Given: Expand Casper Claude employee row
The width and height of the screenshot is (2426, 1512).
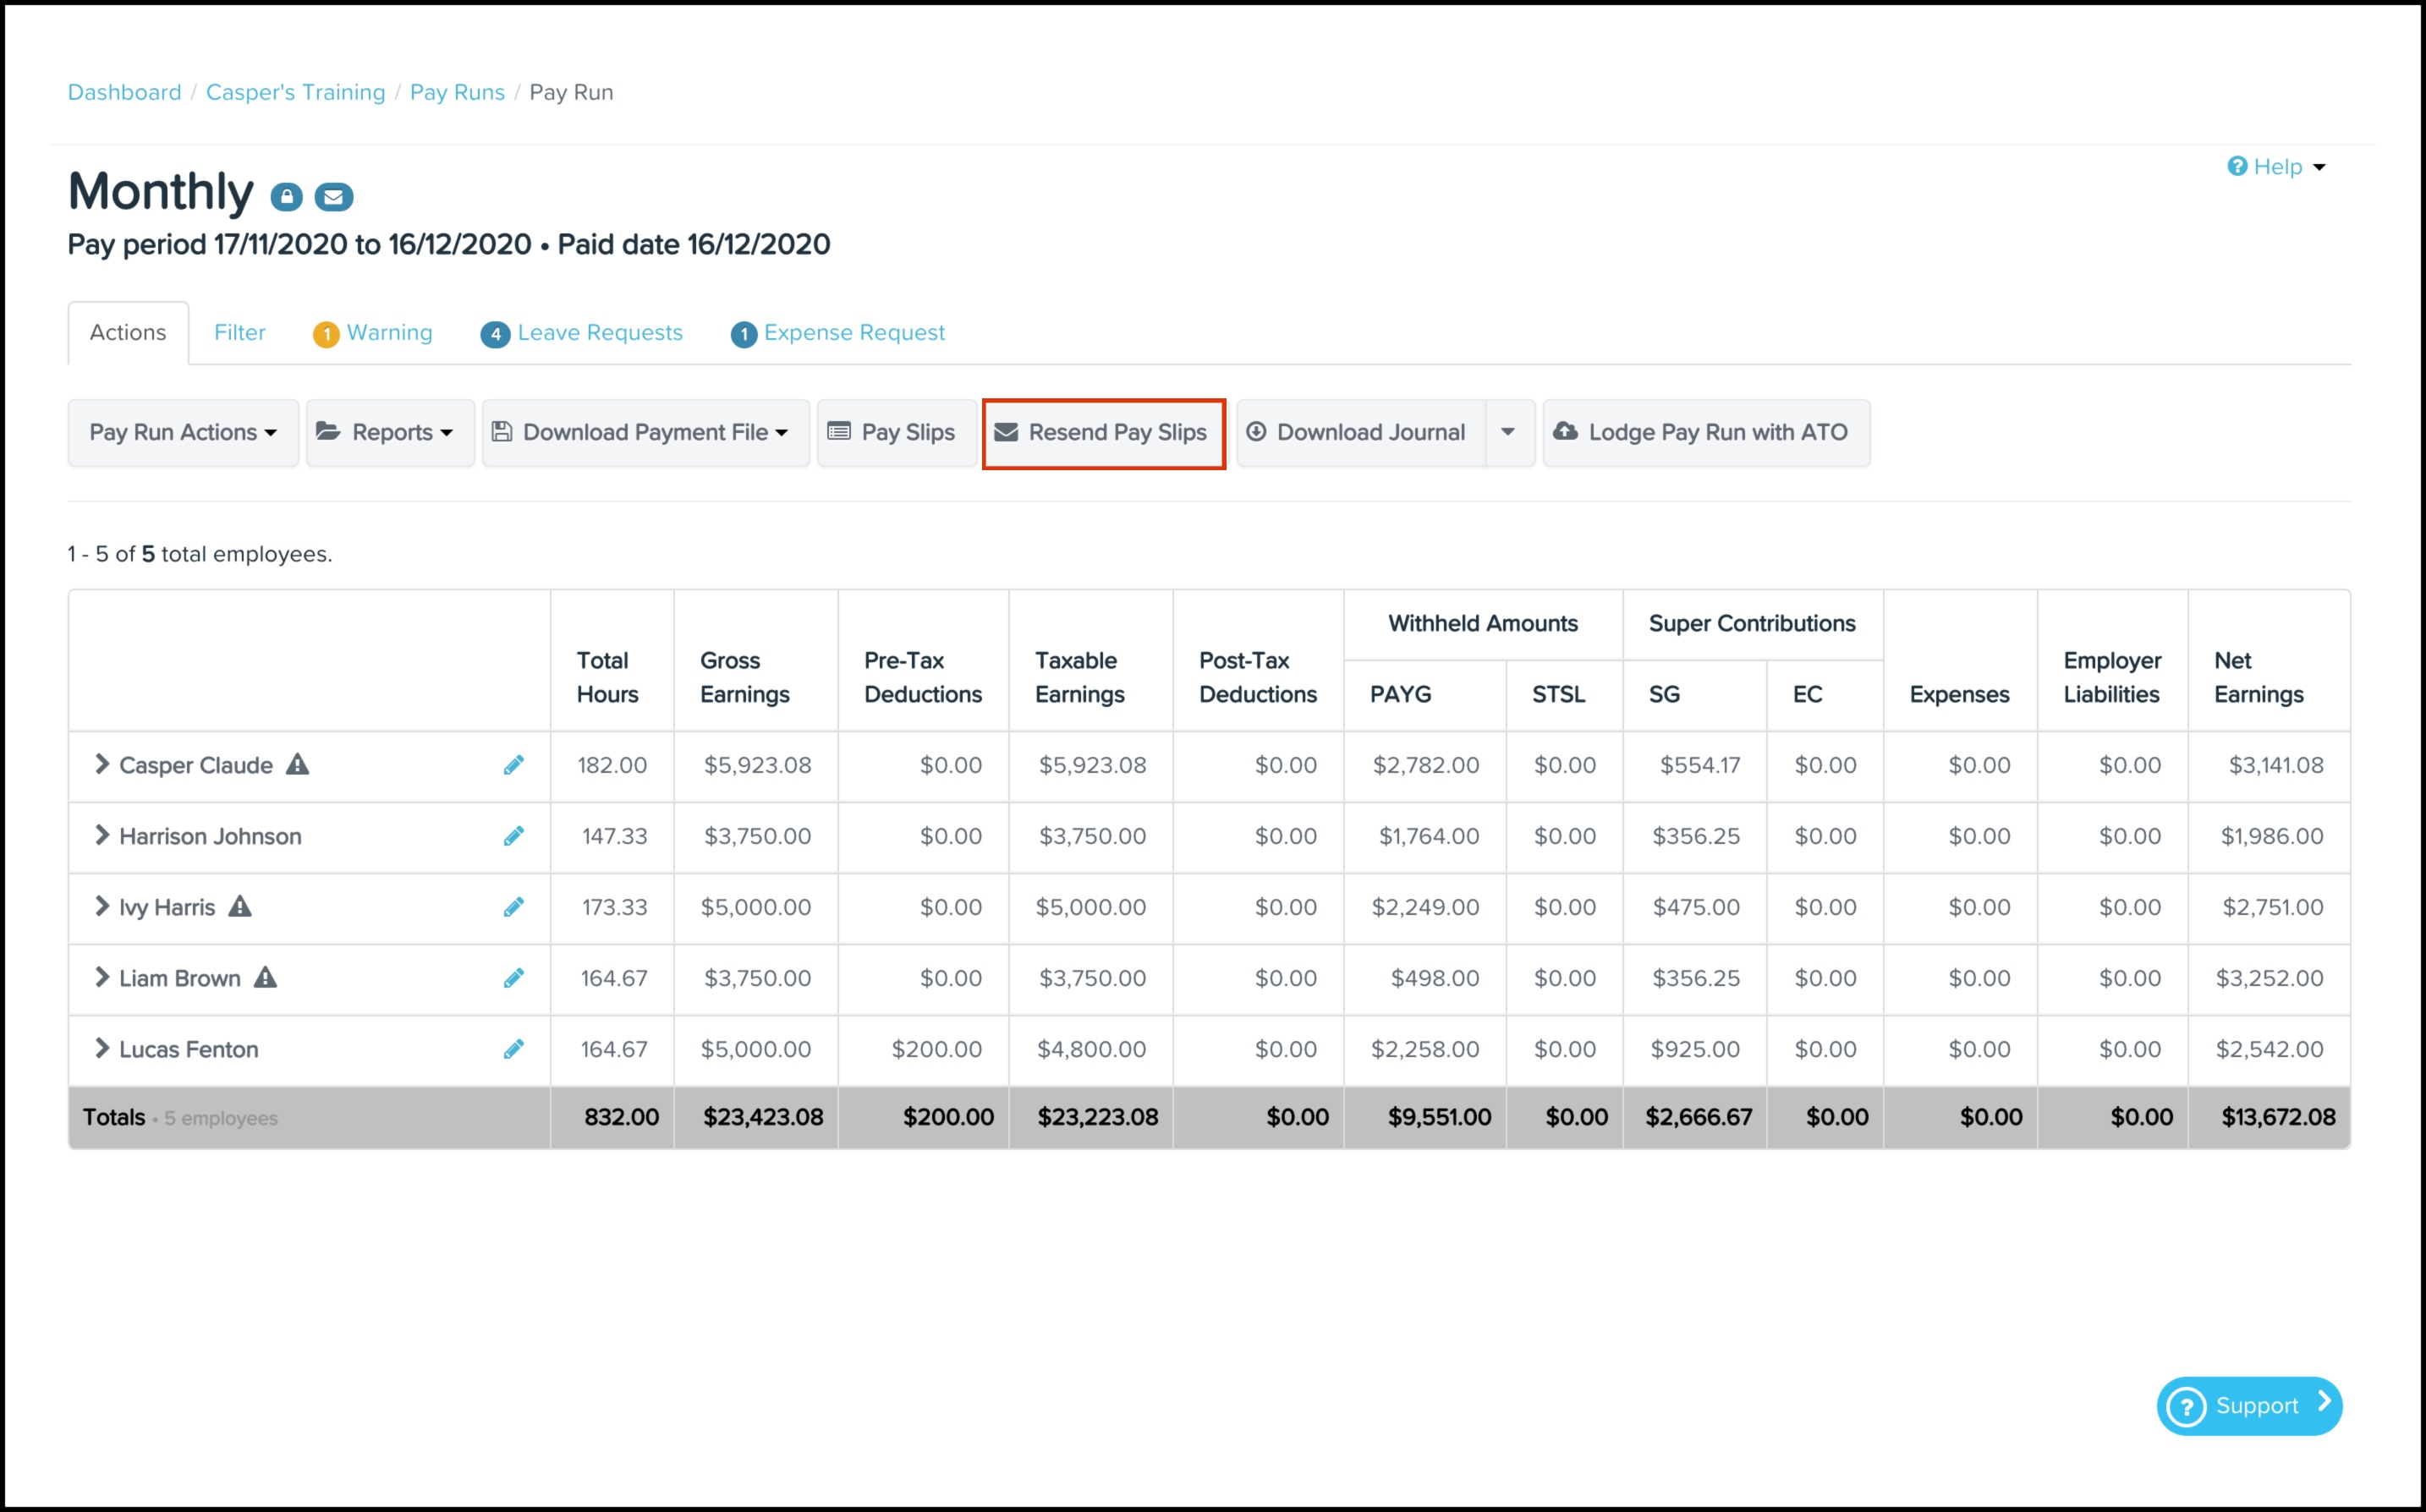Looking at the screenshot, I should (101, 764).
